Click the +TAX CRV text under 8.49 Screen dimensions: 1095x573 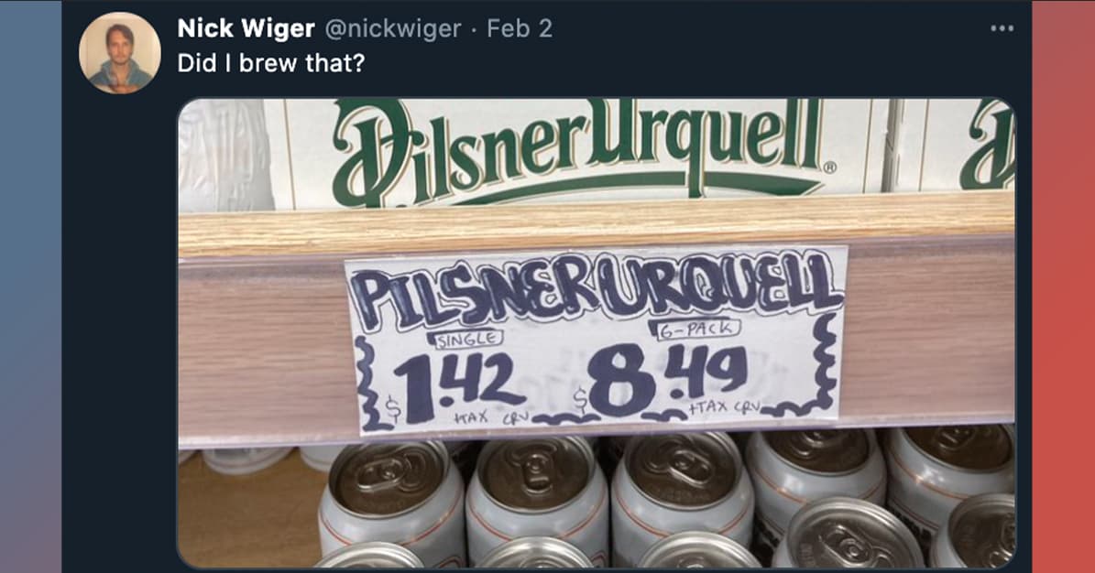point(724,407)
